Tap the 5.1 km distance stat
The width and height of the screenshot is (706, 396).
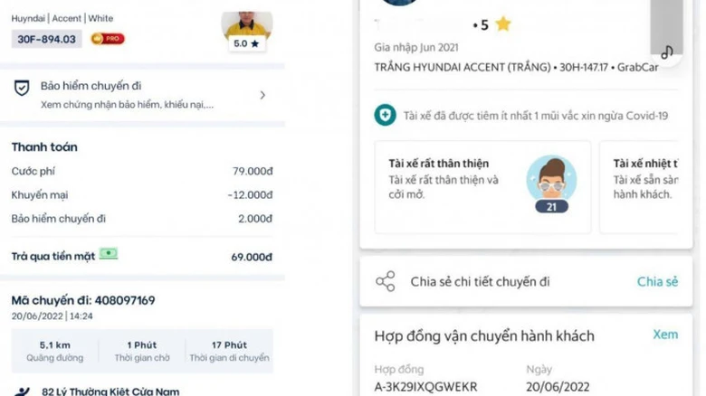pos(49,351)
